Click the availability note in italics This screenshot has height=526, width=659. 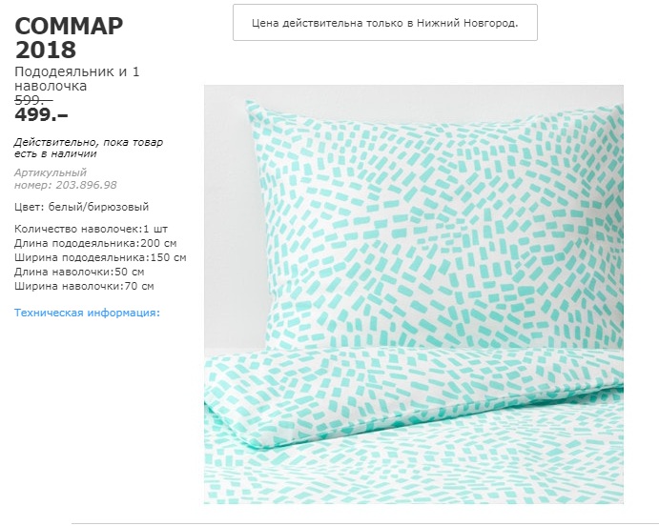[x=89, y=149]
